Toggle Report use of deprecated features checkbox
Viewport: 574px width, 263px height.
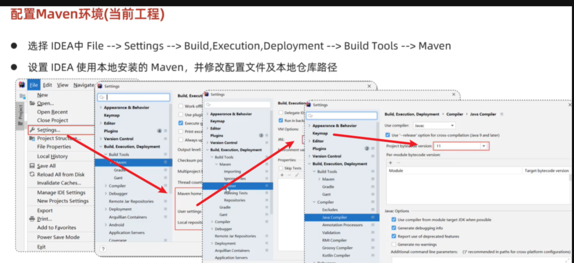pos(394,236)
